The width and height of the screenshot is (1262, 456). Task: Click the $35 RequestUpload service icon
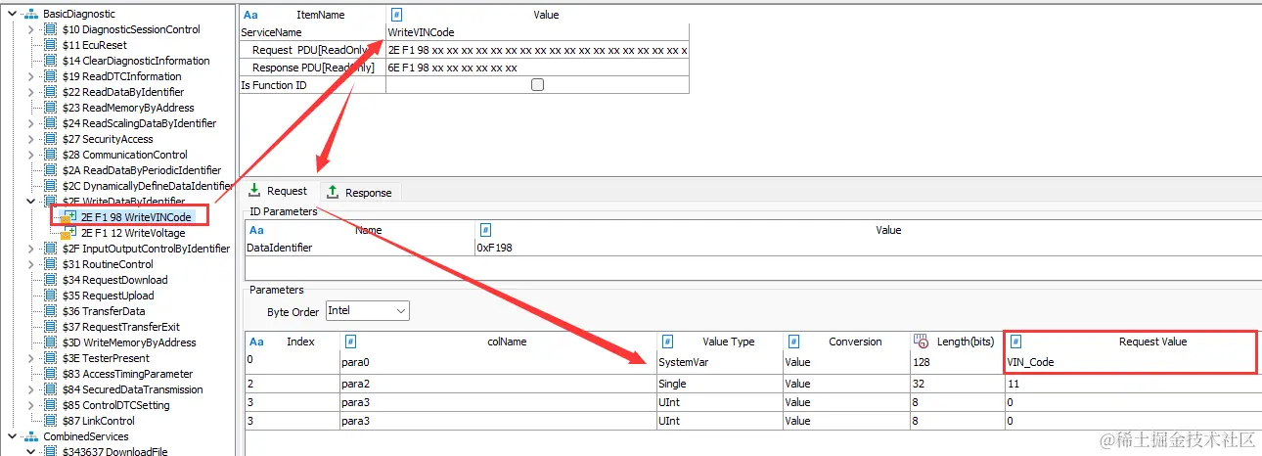coord(51,296)
